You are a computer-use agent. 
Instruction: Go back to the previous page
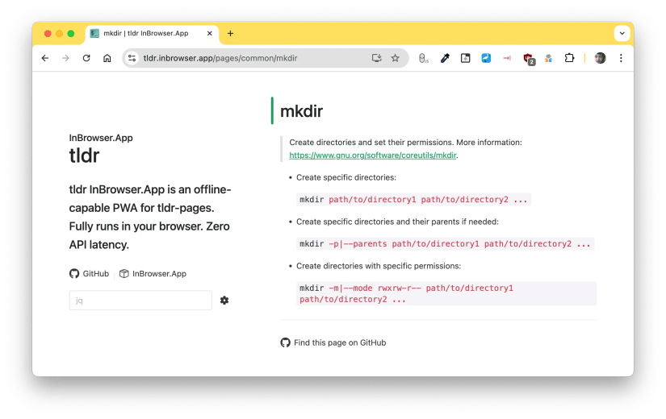45,58
